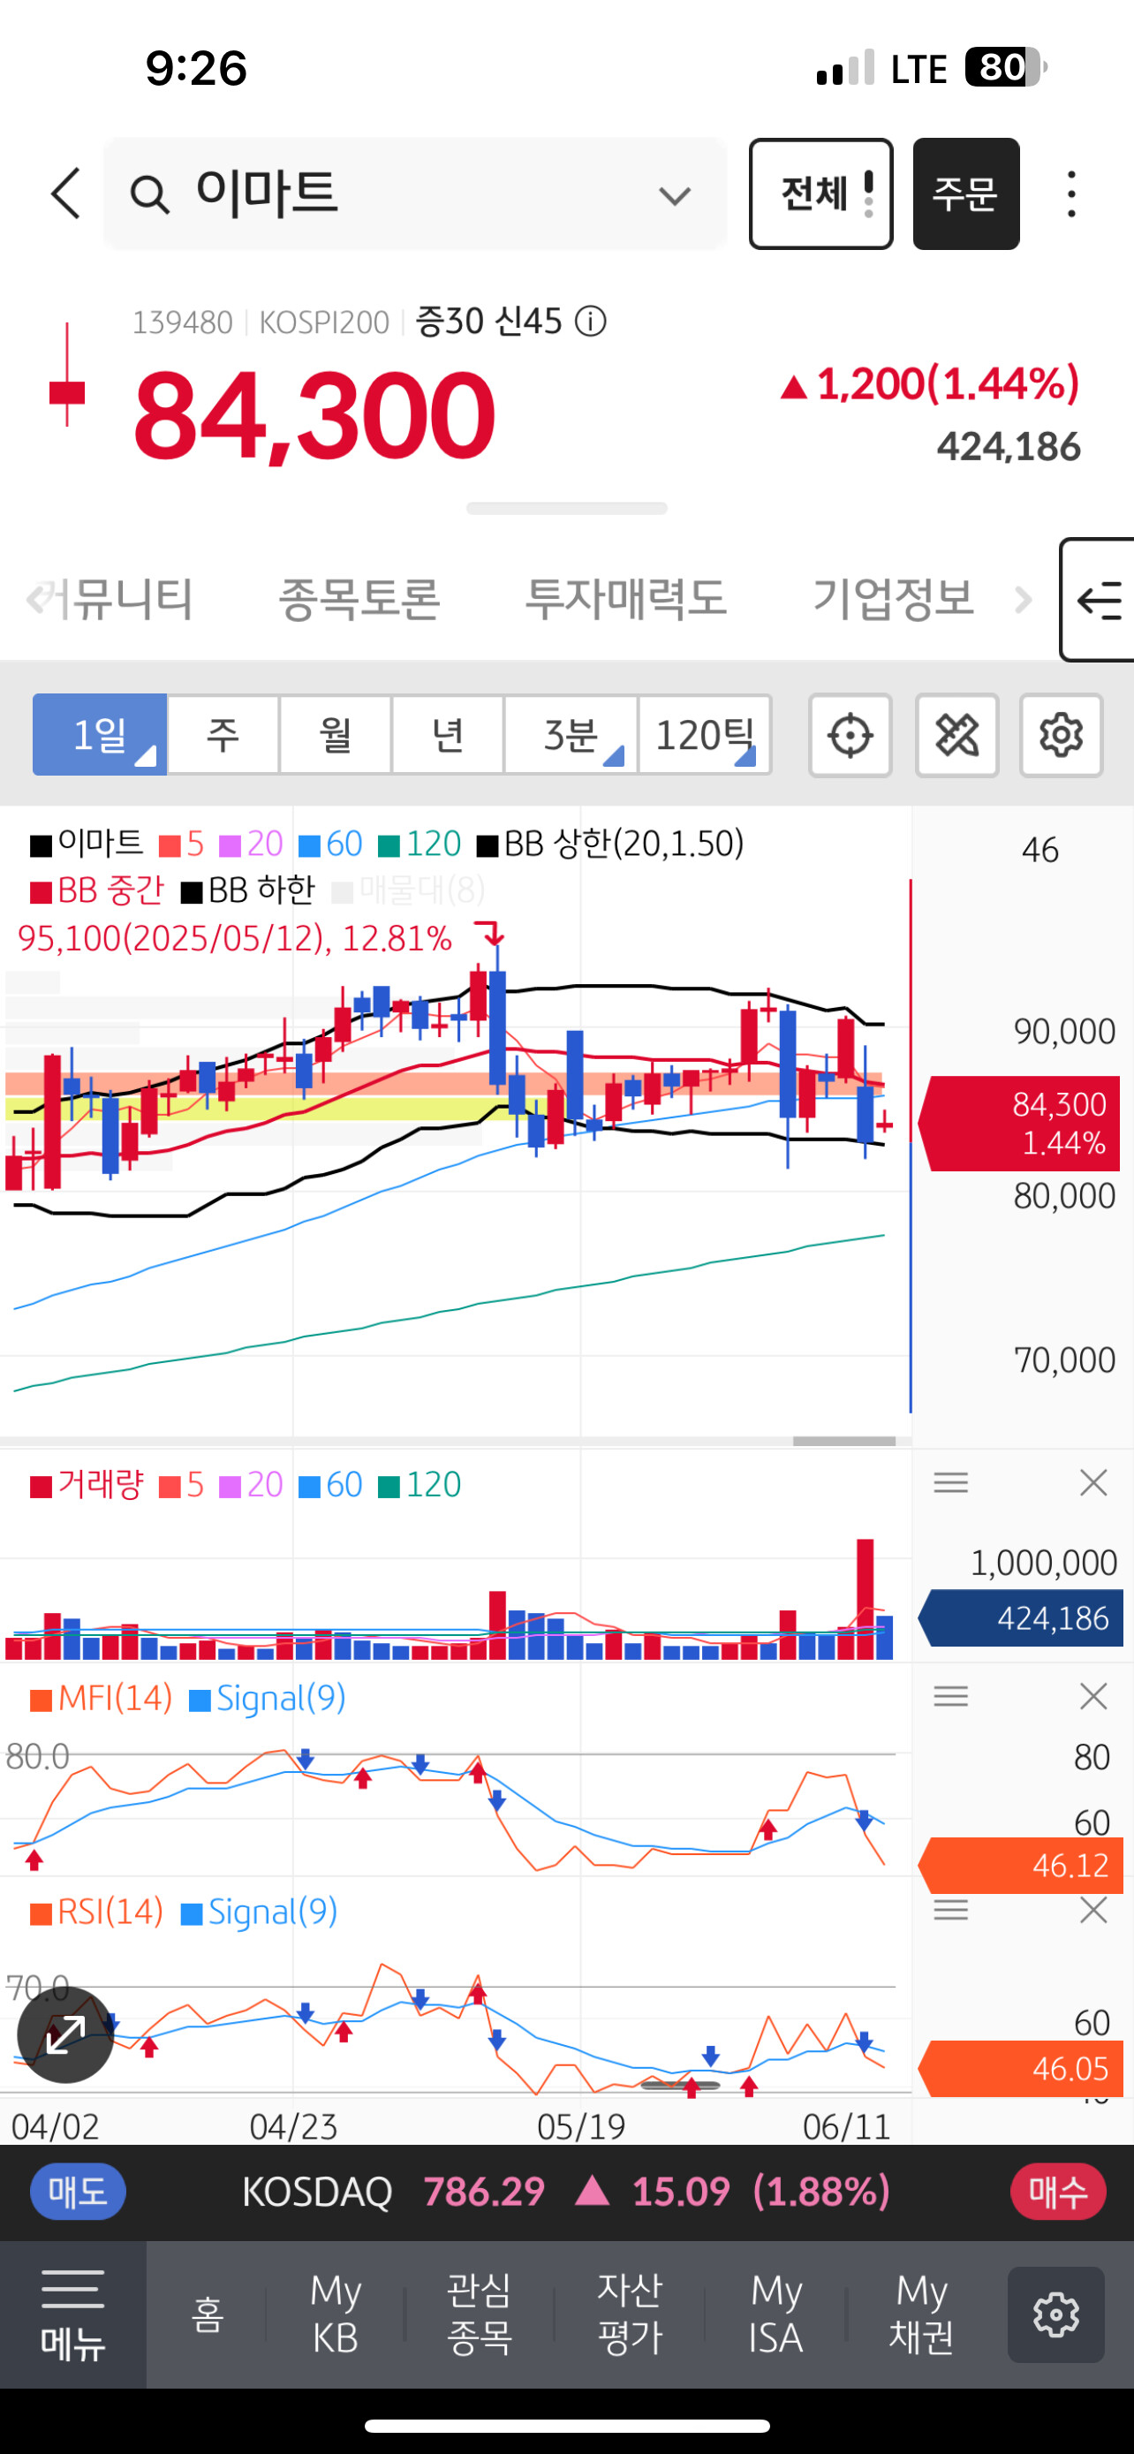Expand the 이마트 stock search dropdown
1134x2454 pixels.
click(x=674, y=195)
